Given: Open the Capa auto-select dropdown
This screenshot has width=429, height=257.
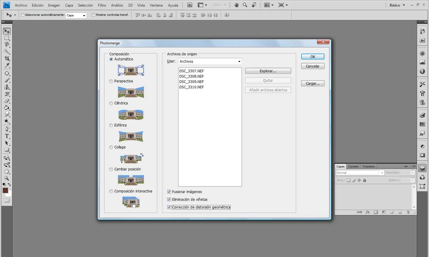Looking at the screenshot, I should pyautogui.click(x=76, y=15).
